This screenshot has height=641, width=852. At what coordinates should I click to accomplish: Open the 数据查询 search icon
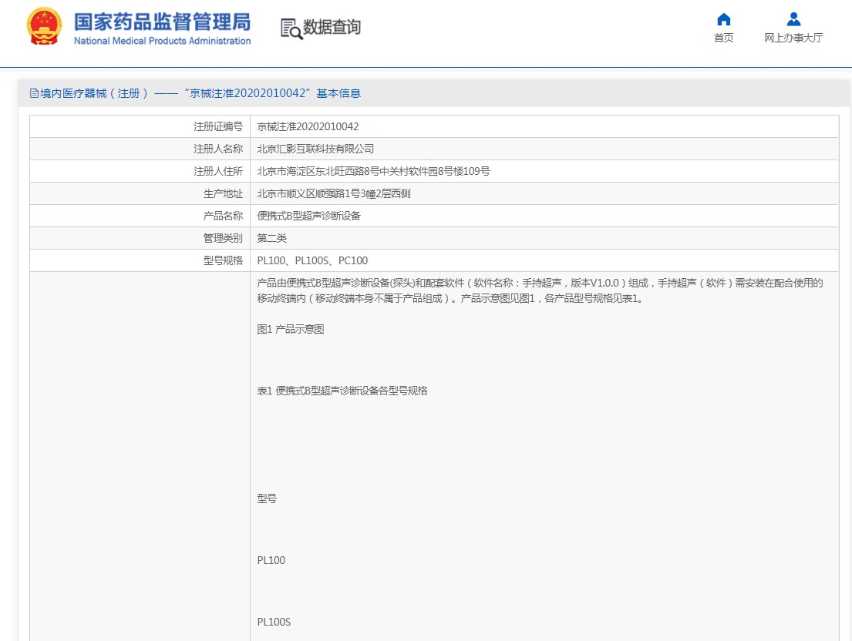click(x=291, y=29)
